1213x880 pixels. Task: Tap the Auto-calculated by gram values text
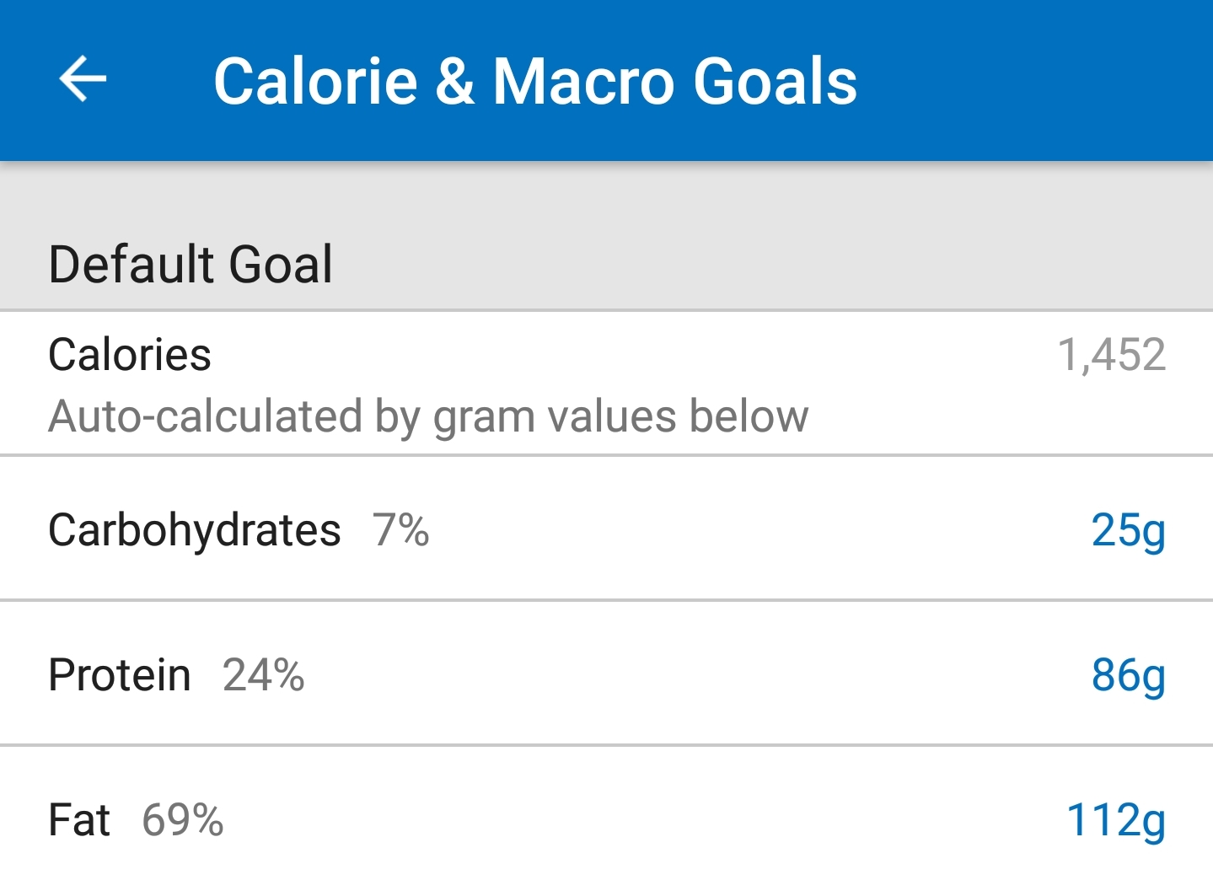[x=428, y=416]
